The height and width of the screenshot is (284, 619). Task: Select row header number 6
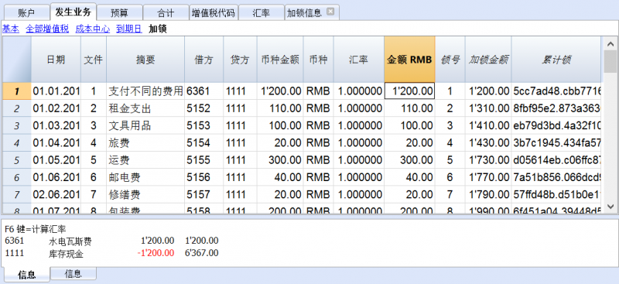[x=16, y=177]
